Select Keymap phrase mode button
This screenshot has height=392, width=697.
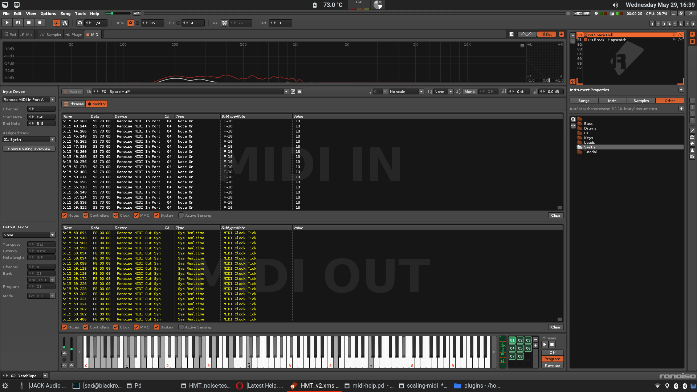pos(552,365)
